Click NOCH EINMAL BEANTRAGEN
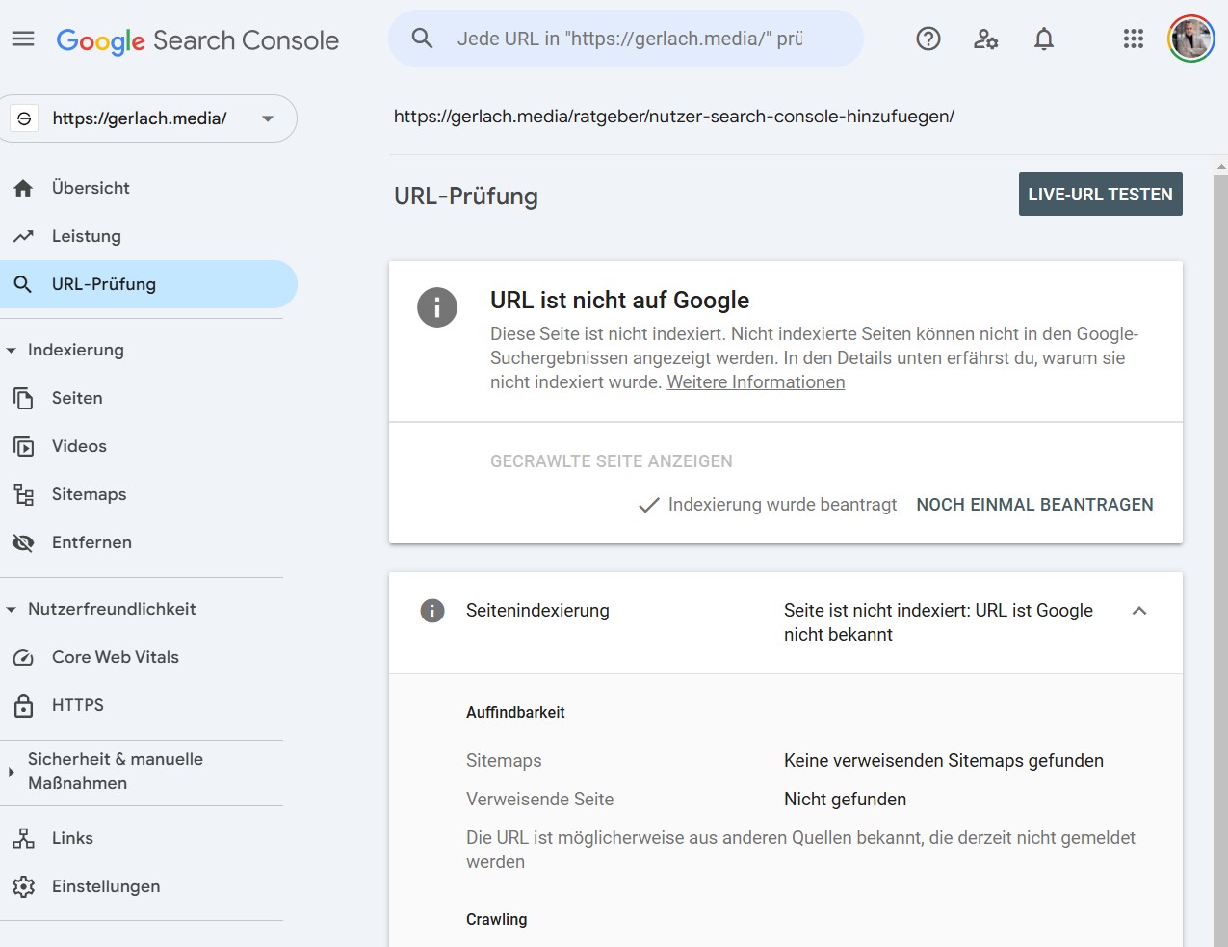This screenshot has width=1228, height=947. (x=1034, y=505)
